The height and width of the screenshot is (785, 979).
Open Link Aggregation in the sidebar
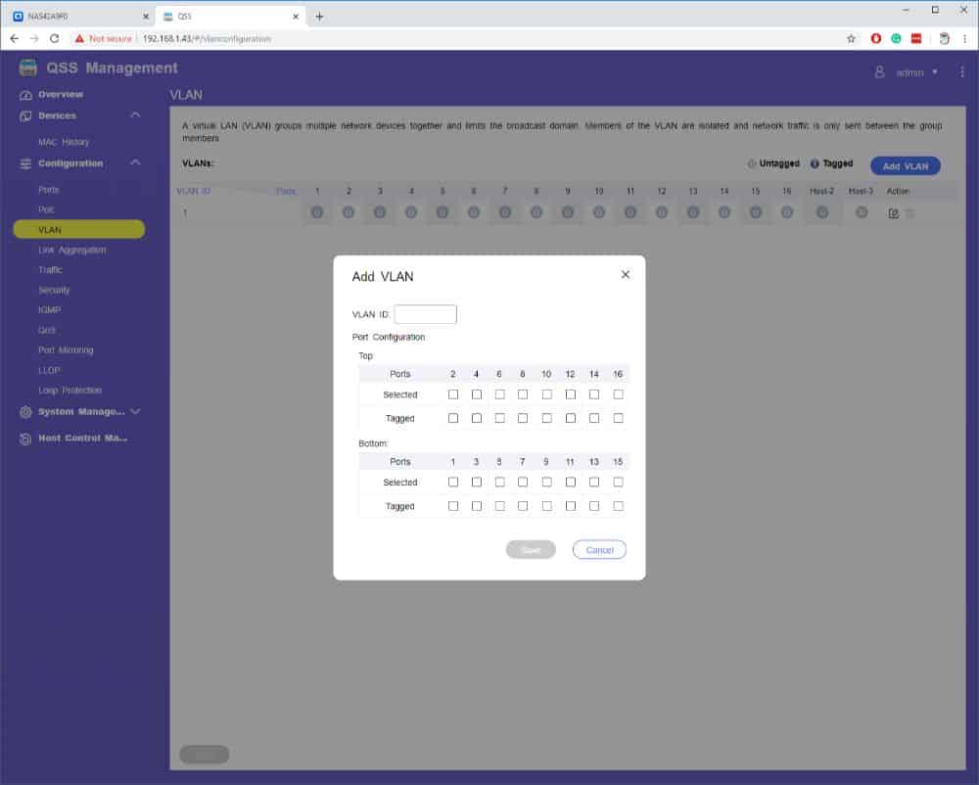click(x=72, y=250)
